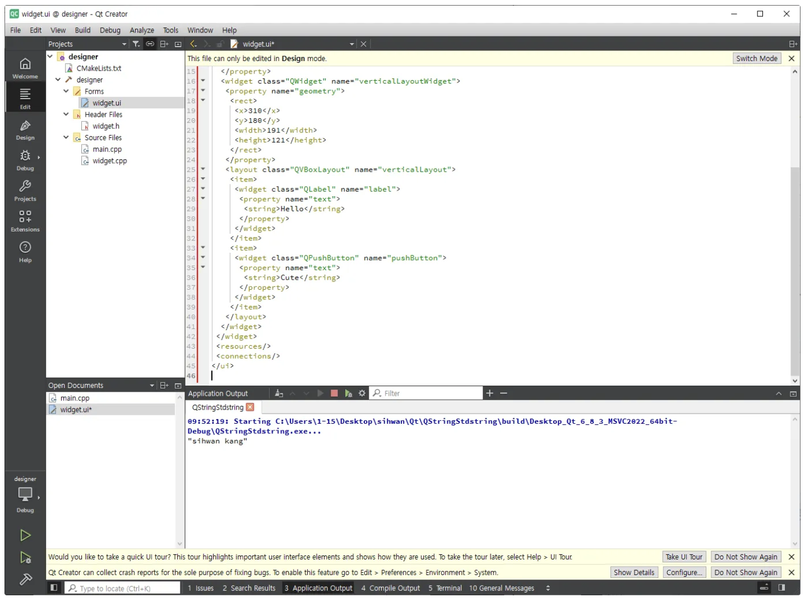Select CMakeLists.txt in the project tree
The height and width of the screenshot is (602, 805).
click(99, 68)
